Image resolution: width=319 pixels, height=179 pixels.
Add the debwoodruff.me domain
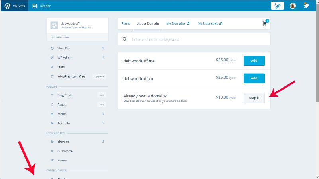click(x=254, y=61)
